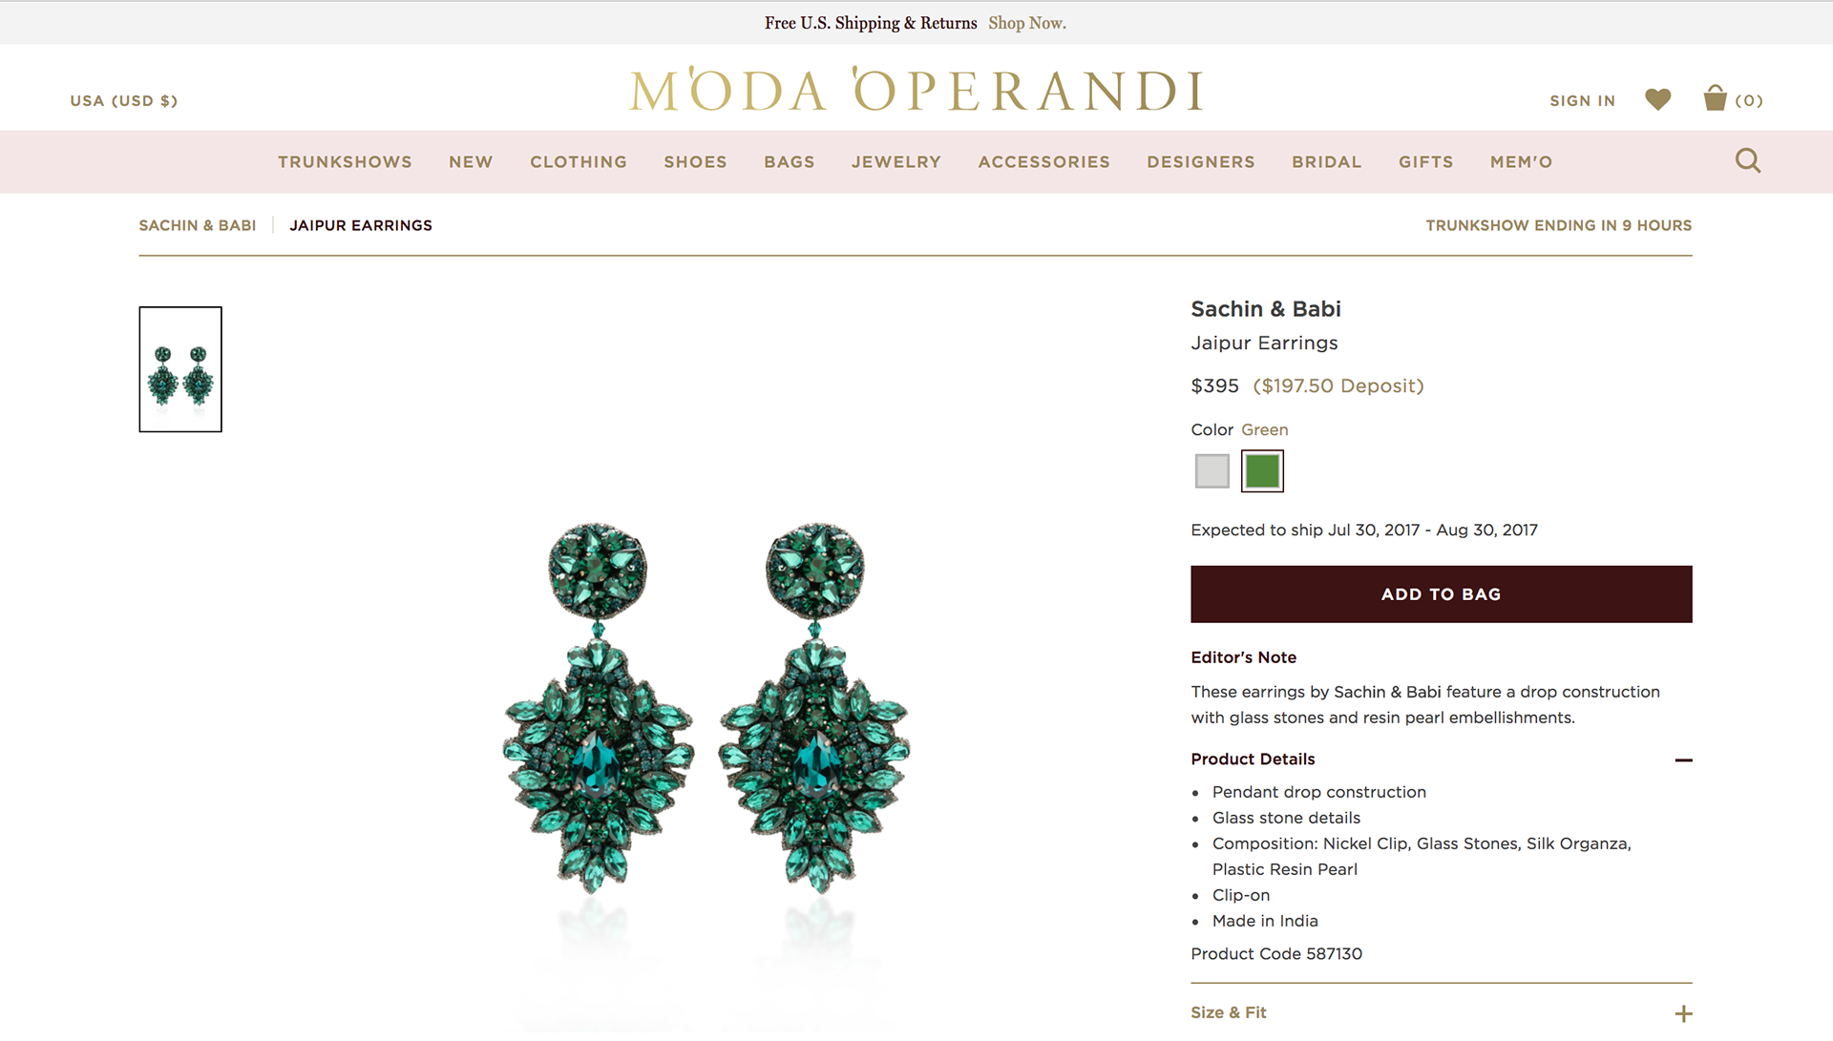This screenshot has height=1041, width=1833.
Task: Open the Bridal menu
Action: [x=1327, y=162]
